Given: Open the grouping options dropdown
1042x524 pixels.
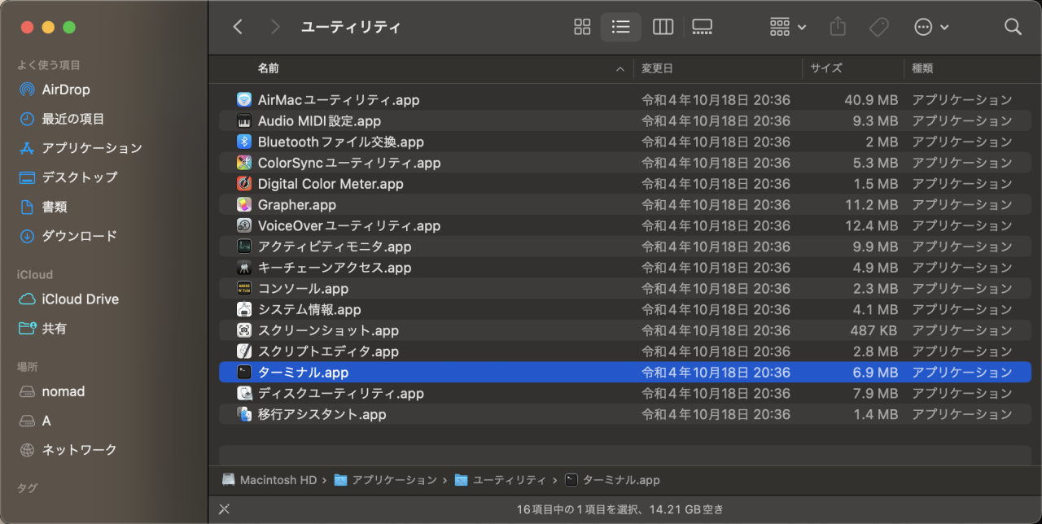Looking at the screenshot, I should [786, 27].
